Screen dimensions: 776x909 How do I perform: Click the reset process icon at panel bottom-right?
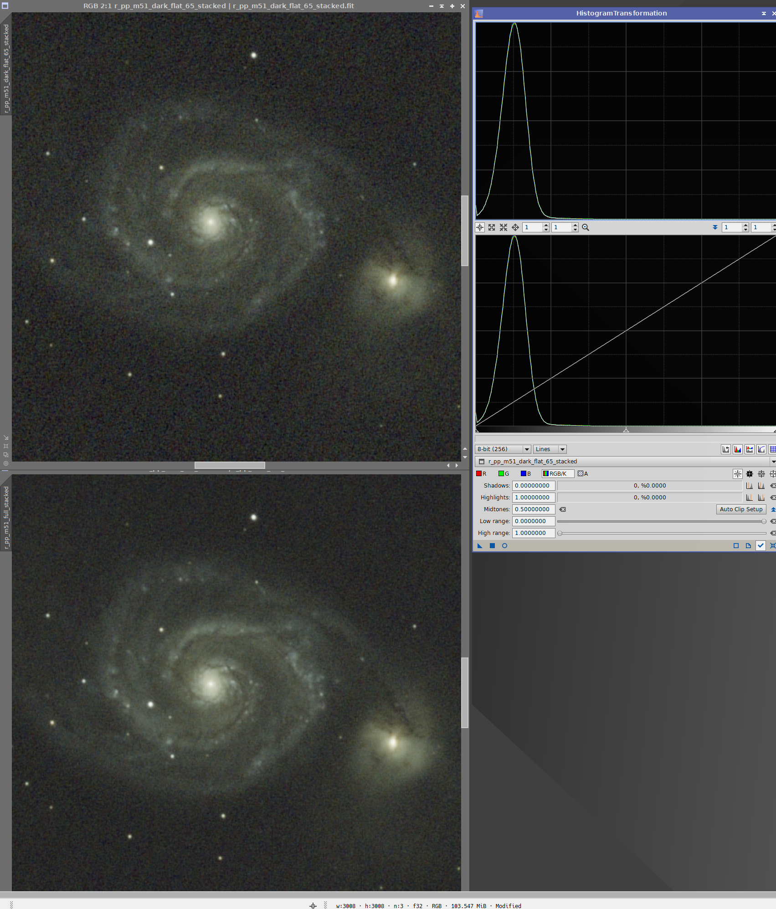tap(773, 546)
